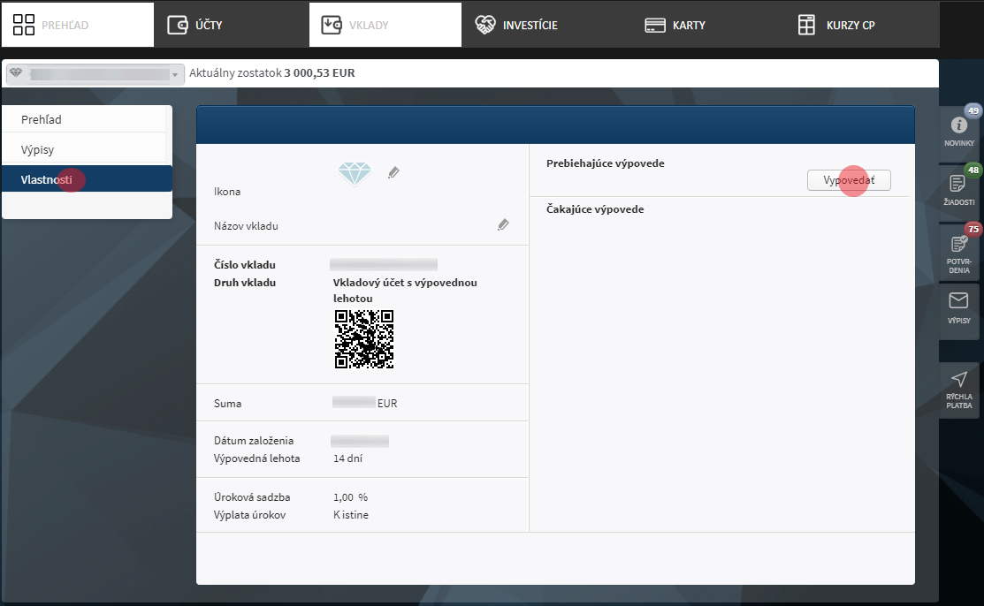Start Rýchla platba quick payment

[x=958, y=389]
